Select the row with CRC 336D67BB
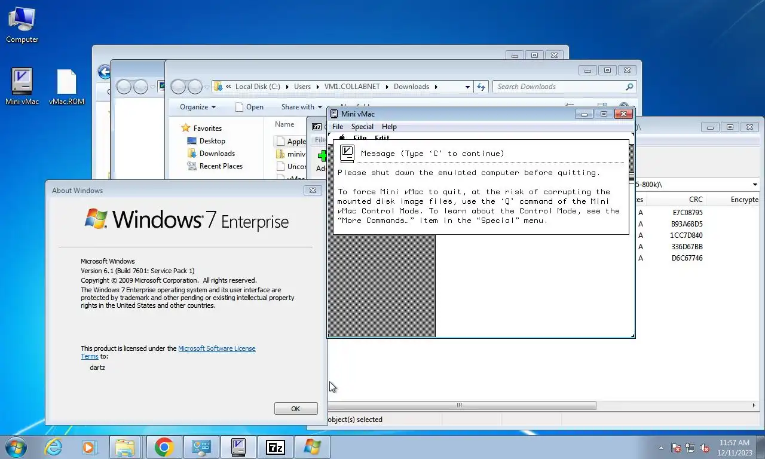 [687, 247]
